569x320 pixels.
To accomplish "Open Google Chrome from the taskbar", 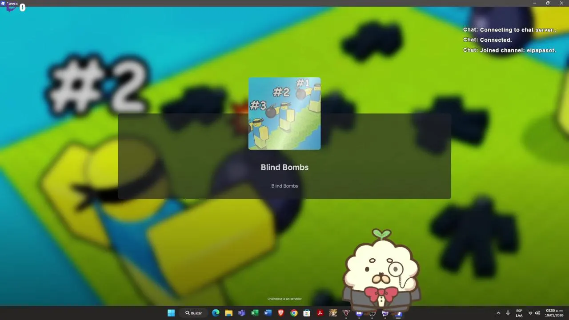I will tap(294, 313).
